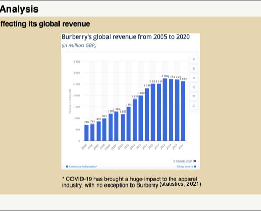Open the Additional Information link
The width and height of the screenshot is (261, 211).
point(81,167)
